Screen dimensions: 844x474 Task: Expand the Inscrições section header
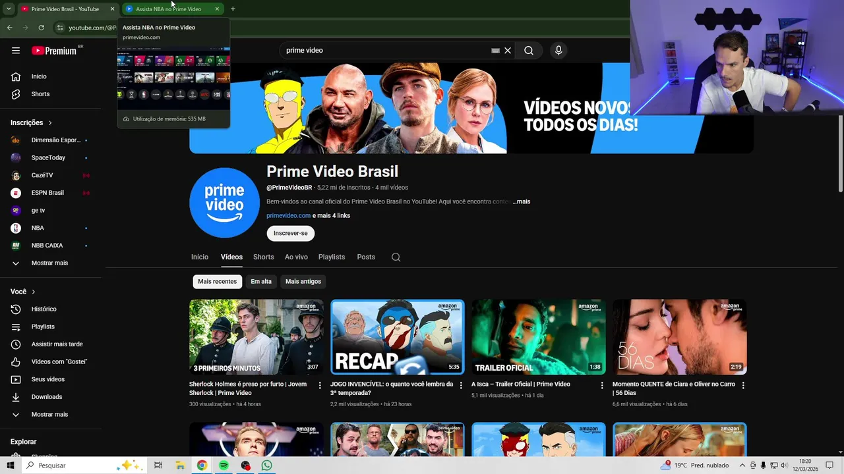[x=31, y=122]
